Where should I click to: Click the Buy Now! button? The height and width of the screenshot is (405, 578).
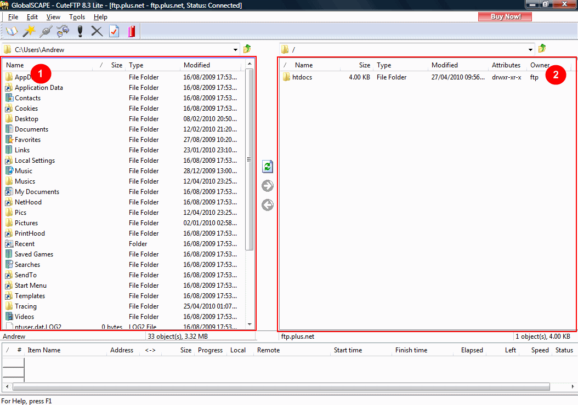(505, 16)
